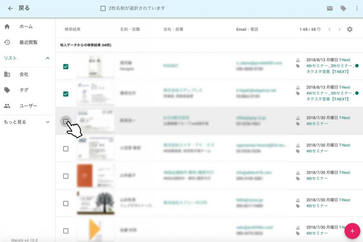Image resolution: width=363 pixels, height=242 pixels.
Task: Go to next results page arrow
Action: 339,29
